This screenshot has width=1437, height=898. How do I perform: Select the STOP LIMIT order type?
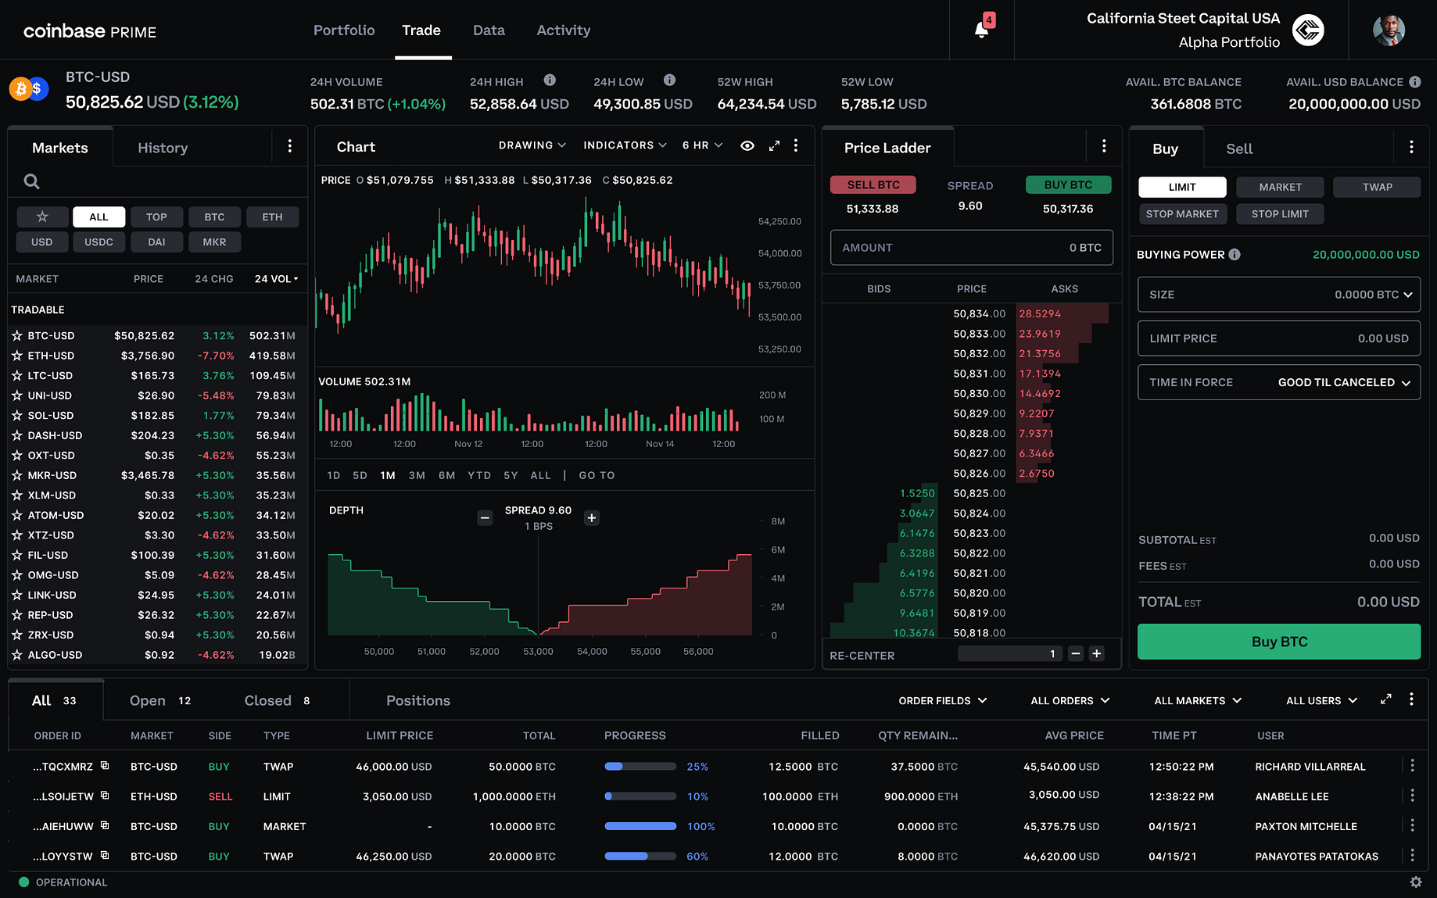pos(1279,213)
